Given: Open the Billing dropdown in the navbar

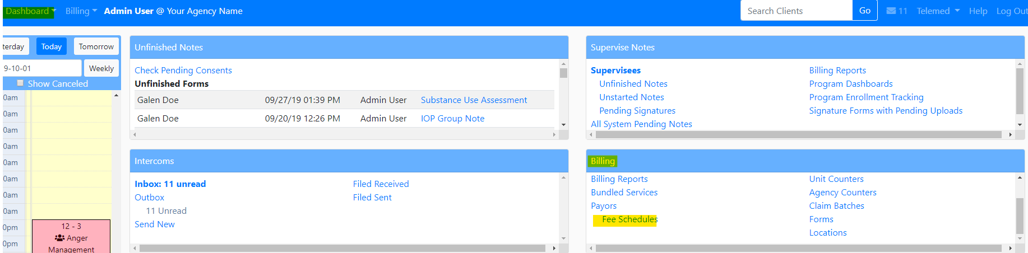Looking at the screenshot, I should (x=81, y=11).
